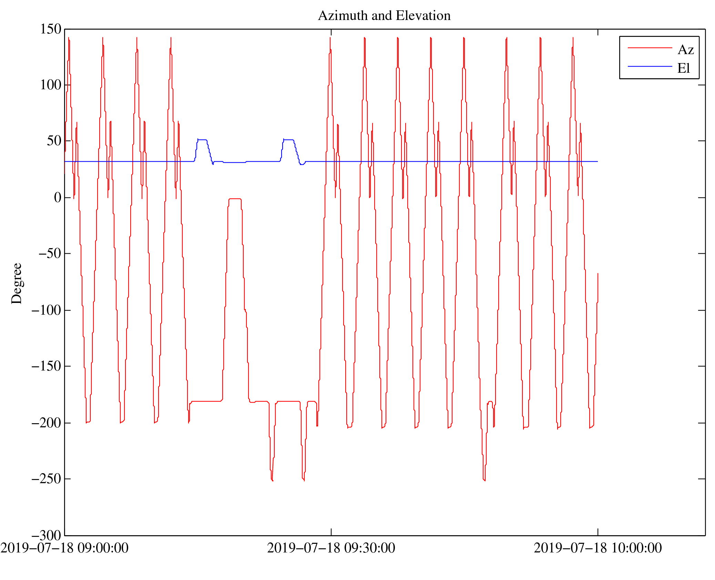Click the 100 y-axis tick label

click(x=51, y=85)
